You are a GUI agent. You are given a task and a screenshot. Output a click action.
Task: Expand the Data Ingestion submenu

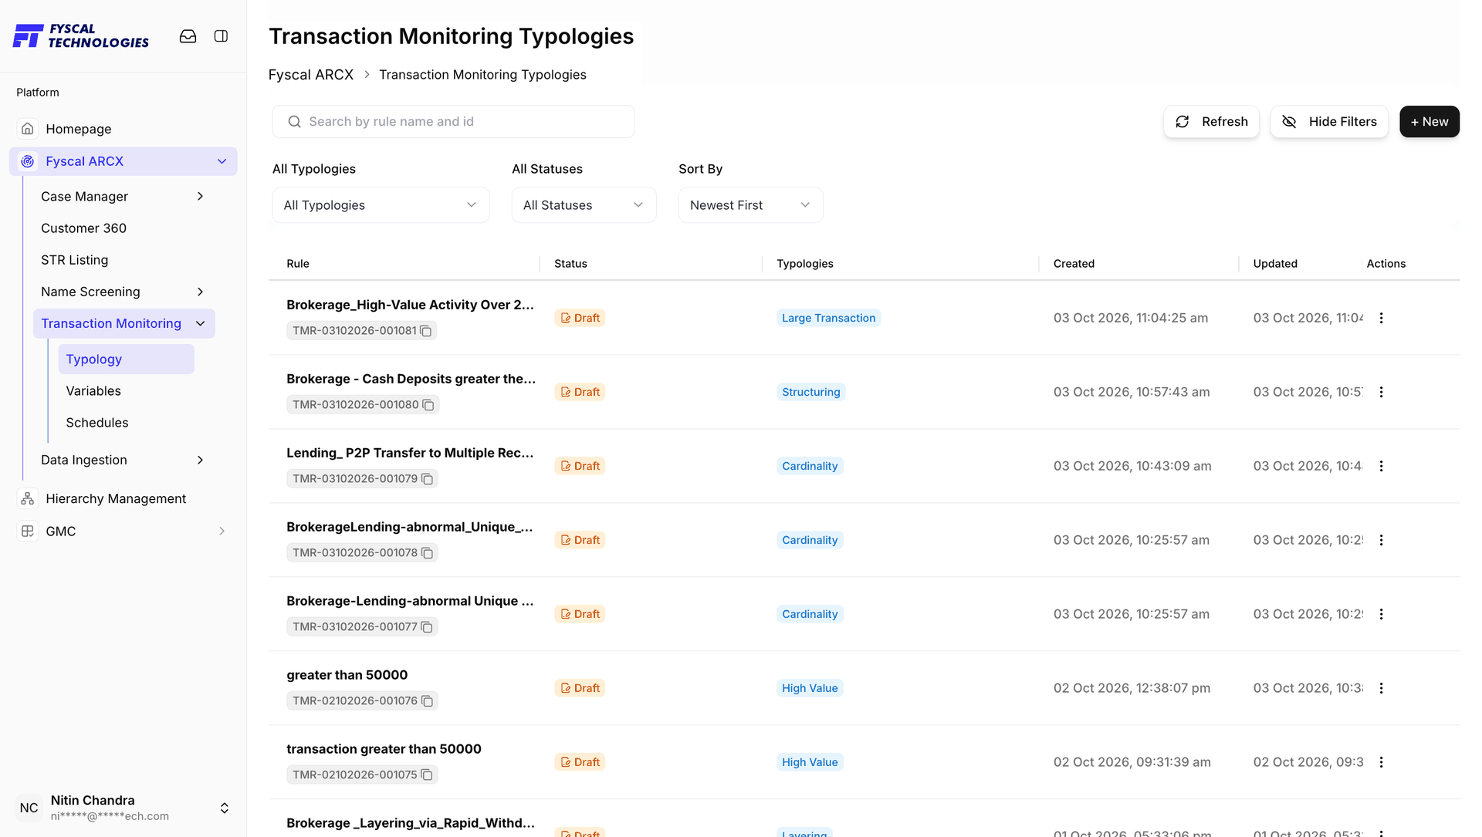pos(200,460)
